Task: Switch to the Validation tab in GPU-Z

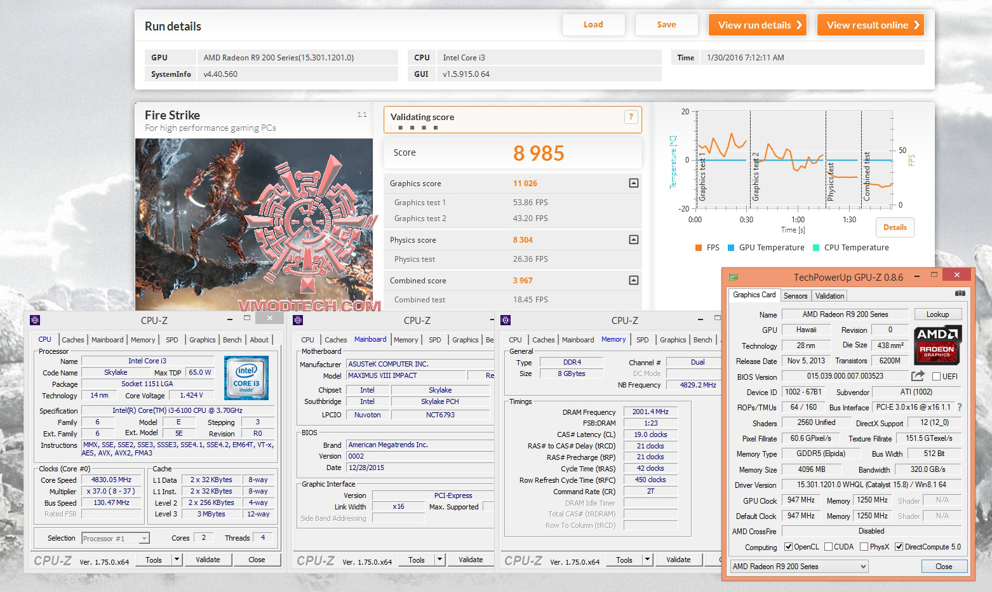Action: click(829, 295)
